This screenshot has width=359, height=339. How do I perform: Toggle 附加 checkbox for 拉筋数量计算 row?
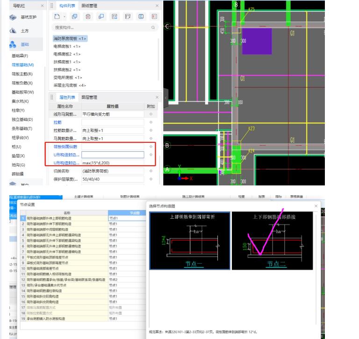pos(151,130)
